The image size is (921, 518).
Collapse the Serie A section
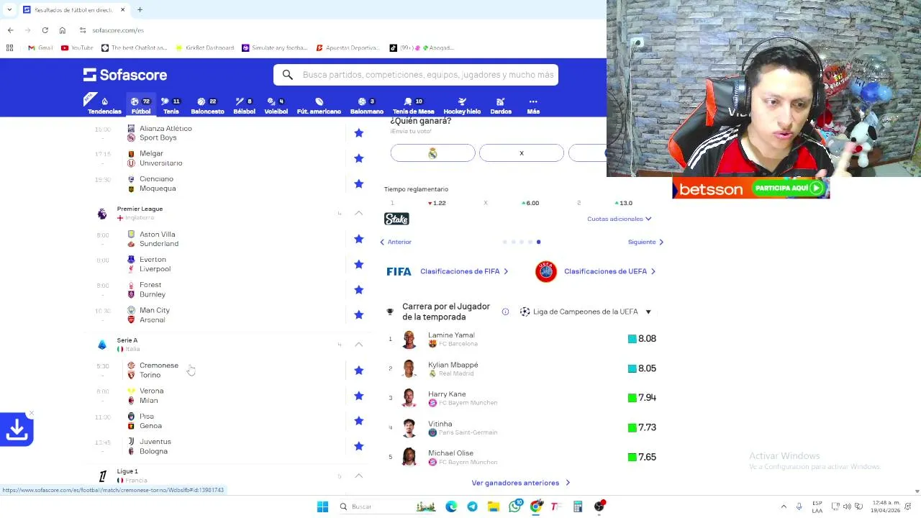pos(359,345)
